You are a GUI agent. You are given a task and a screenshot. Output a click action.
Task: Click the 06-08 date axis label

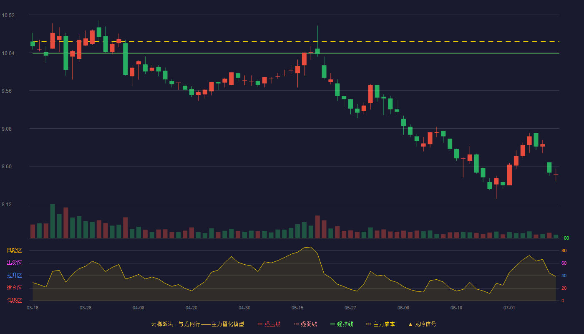(x=403, y=308)
